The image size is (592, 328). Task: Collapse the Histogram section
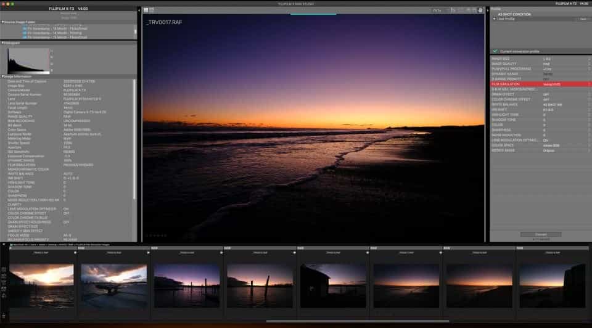(2, 43)
